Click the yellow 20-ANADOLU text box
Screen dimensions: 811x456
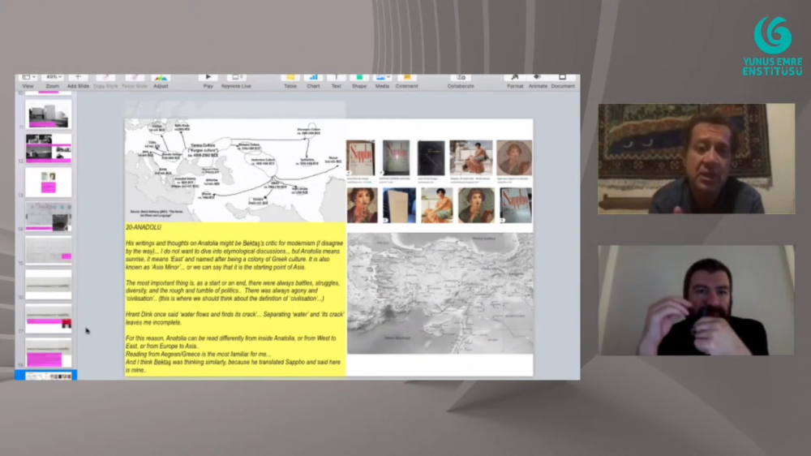235,300
